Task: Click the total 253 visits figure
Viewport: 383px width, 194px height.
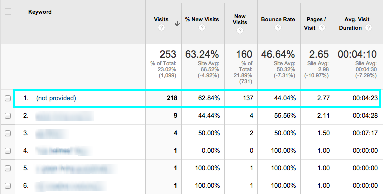Action: (x=168, y=54)
